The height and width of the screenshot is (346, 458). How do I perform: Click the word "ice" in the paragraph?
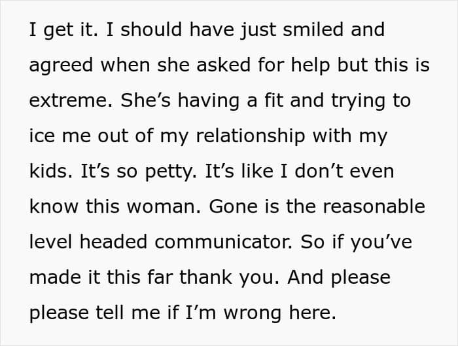pyautogui.click(x=41, y=136)
